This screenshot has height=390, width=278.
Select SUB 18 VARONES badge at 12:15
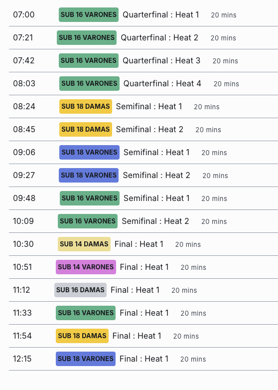coord(86,359)
